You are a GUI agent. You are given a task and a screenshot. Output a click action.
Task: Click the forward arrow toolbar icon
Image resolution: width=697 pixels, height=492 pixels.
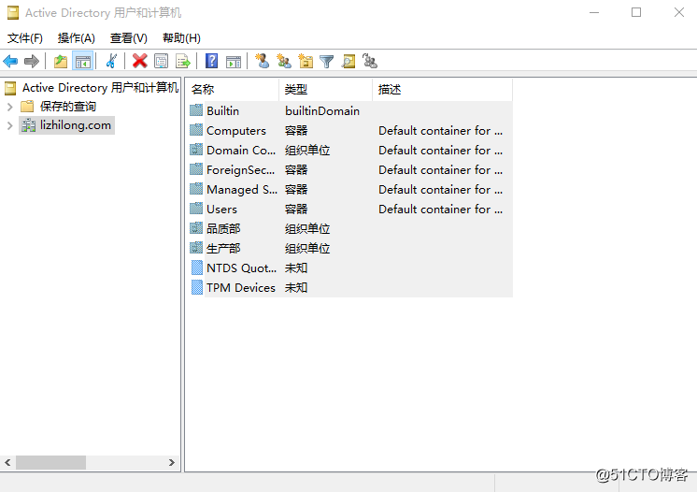click(32, 61)
